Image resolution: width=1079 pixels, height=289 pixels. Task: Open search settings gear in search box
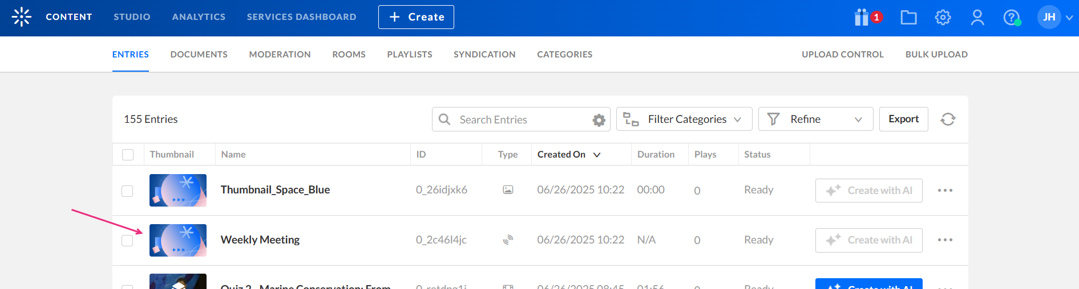599,120
